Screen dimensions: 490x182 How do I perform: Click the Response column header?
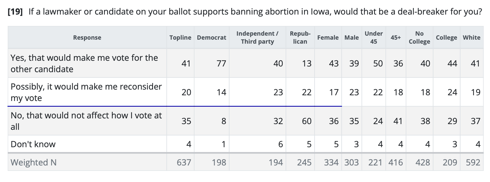87,38
